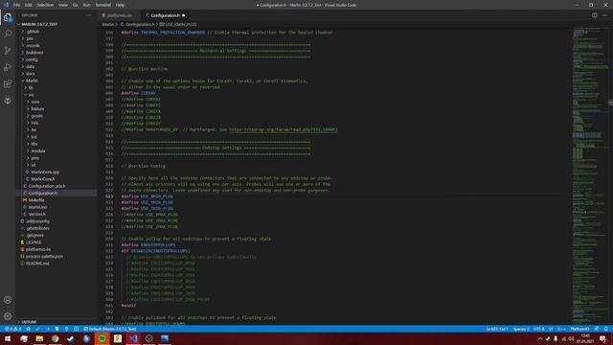Click the USE_XMIN_PLUG breadcrumb symbol

point(178,25)
